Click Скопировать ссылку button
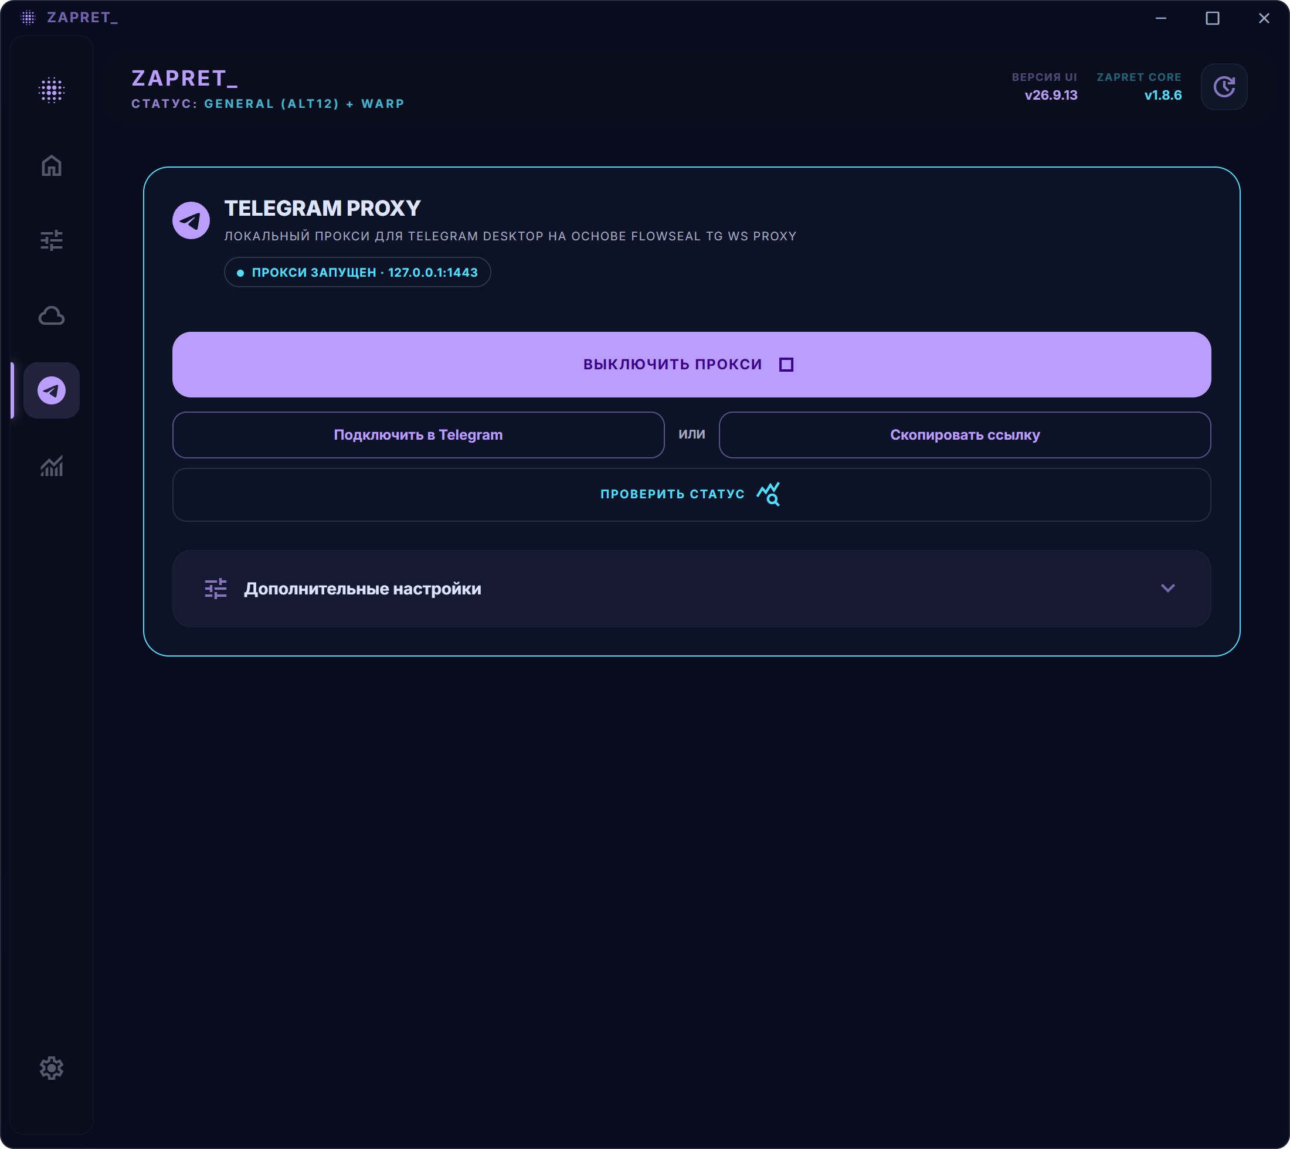Image resolution: width=1290 pixels, height=1149 pixels. [965, 435]
